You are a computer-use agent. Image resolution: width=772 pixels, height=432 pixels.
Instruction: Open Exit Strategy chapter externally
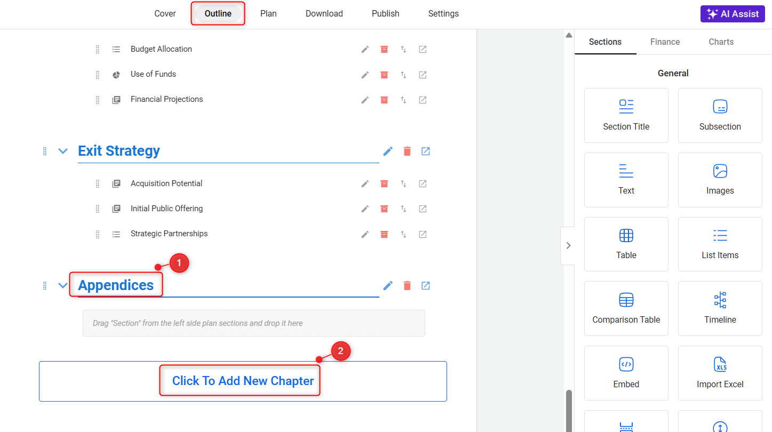(426, 151)
